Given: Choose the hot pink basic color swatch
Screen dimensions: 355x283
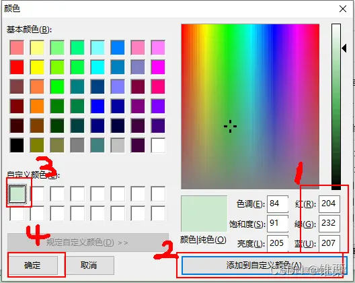Looking at the screenshot, I should (158, 86).
